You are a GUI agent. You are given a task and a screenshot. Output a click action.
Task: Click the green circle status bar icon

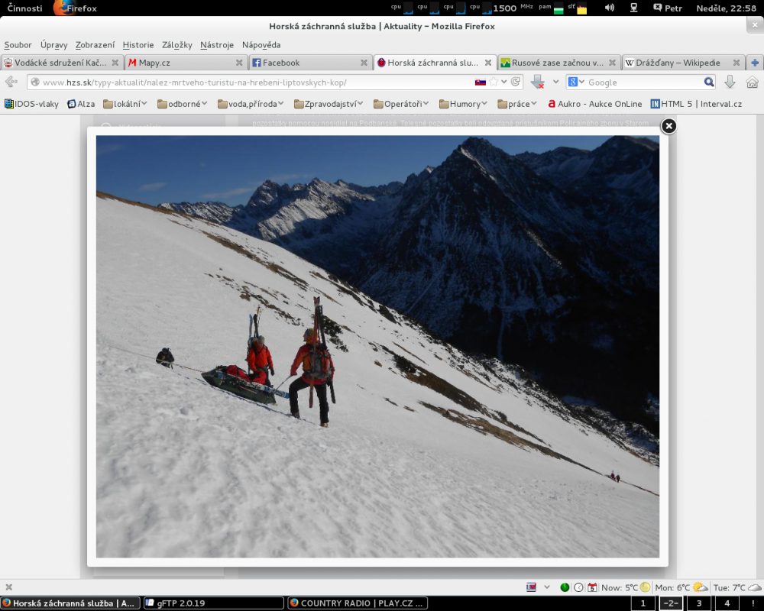565,587
